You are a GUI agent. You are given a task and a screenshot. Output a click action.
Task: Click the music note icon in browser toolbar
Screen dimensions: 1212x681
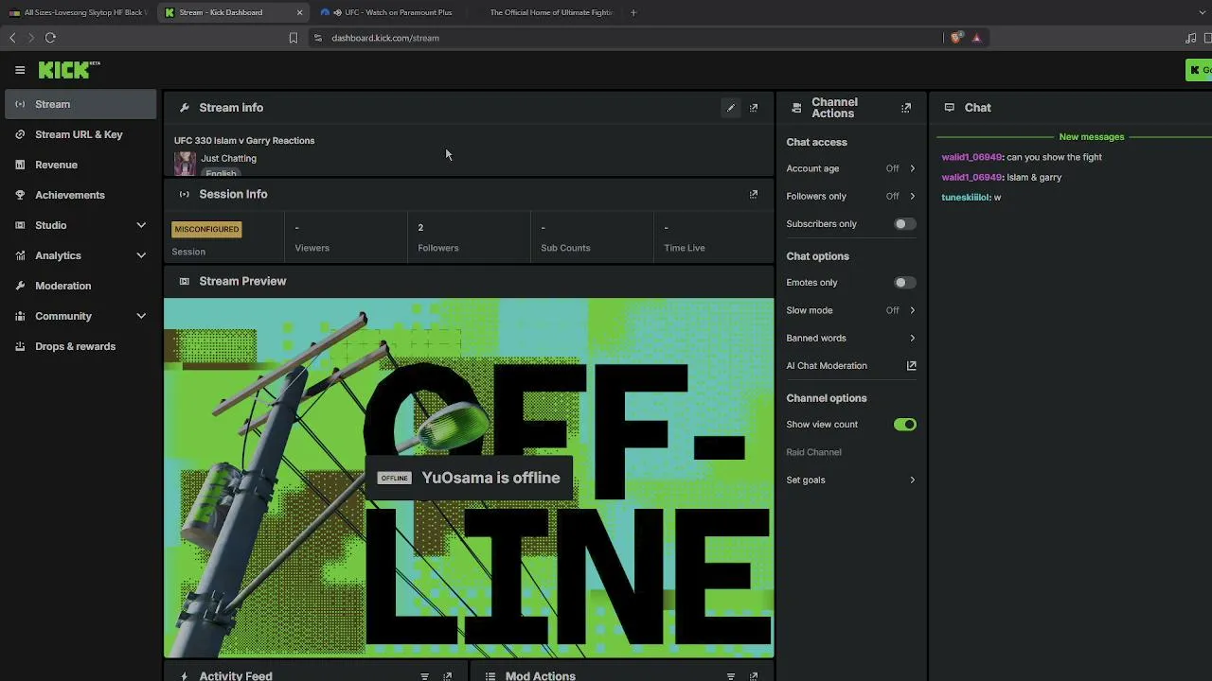(1190, 38)
